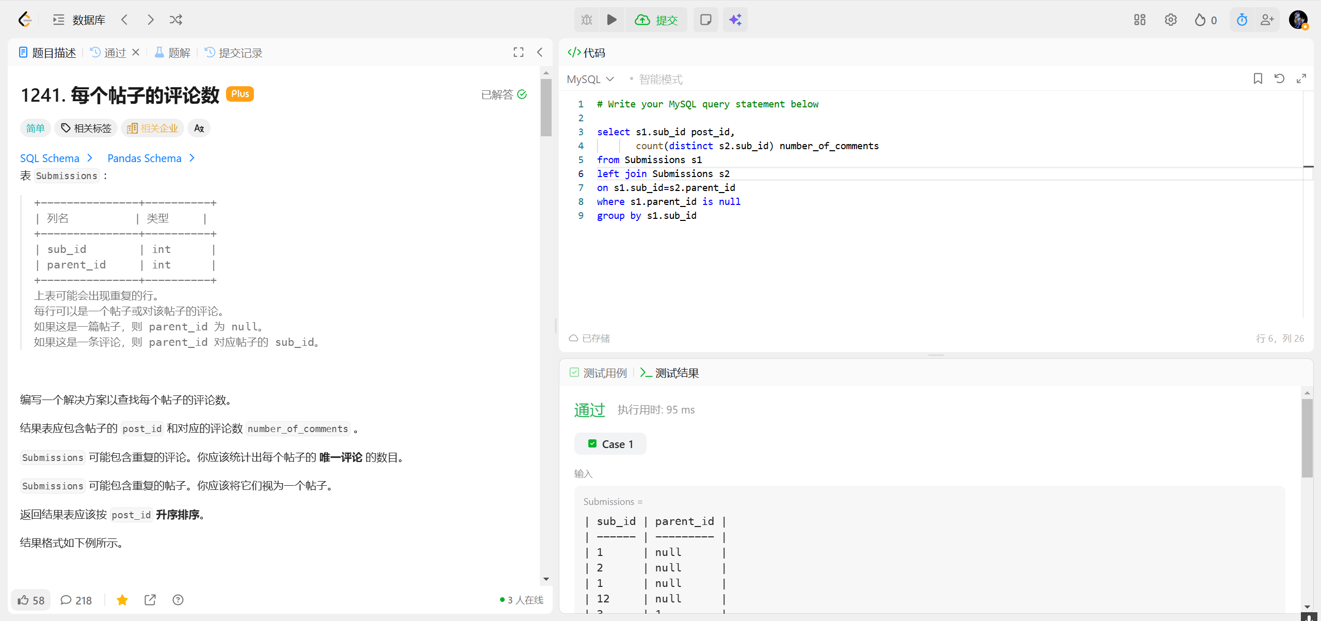Click the 相关标签 related tags button
This screenshot has width=1321, height=621.
click(86, 128)
